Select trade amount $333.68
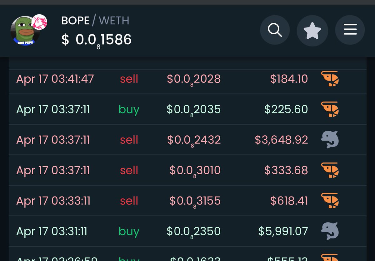The height and width of the screenshot is (261, 375). 286,170
